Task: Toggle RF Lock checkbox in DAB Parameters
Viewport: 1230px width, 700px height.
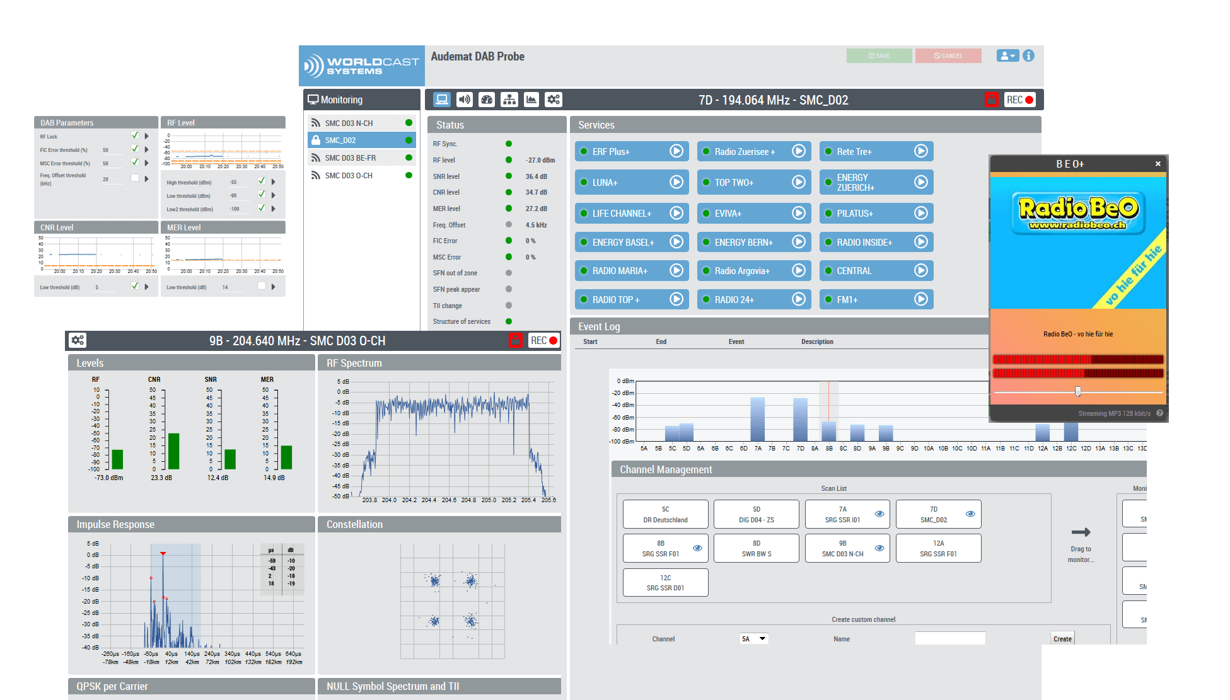Action: pyautogui.click(x=134, y=135)
